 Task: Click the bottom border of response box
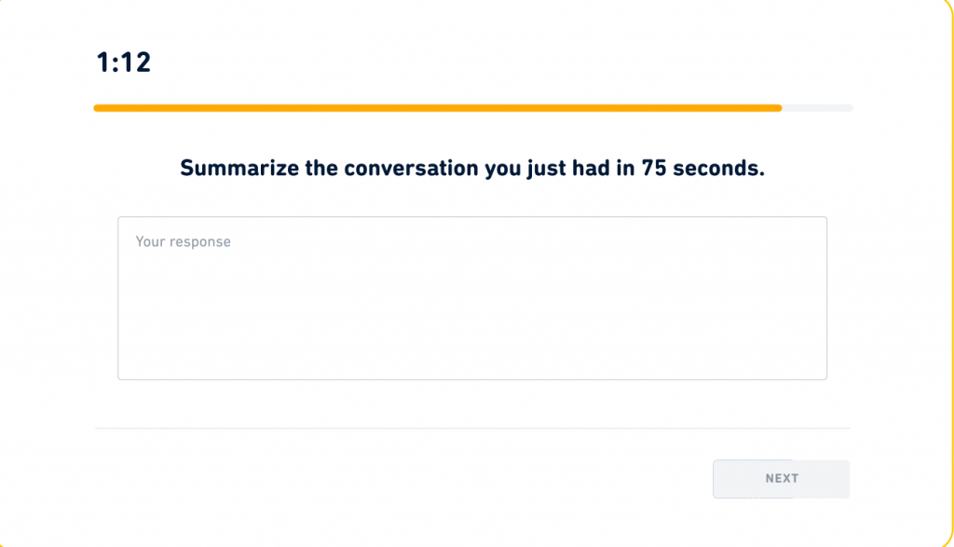tap(471, 379)
